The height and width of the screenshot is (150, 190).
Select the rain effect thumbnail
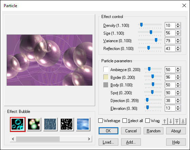point(50,124)
